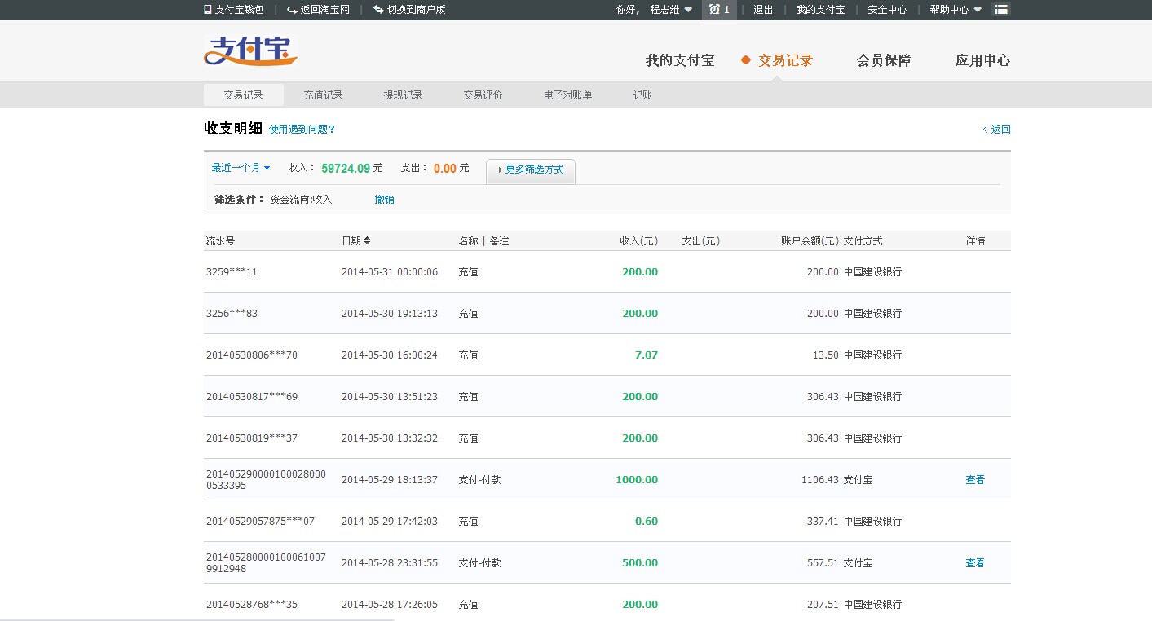
Task: Click 撤销 to clear filter condition
Action: tap(384, 199)
